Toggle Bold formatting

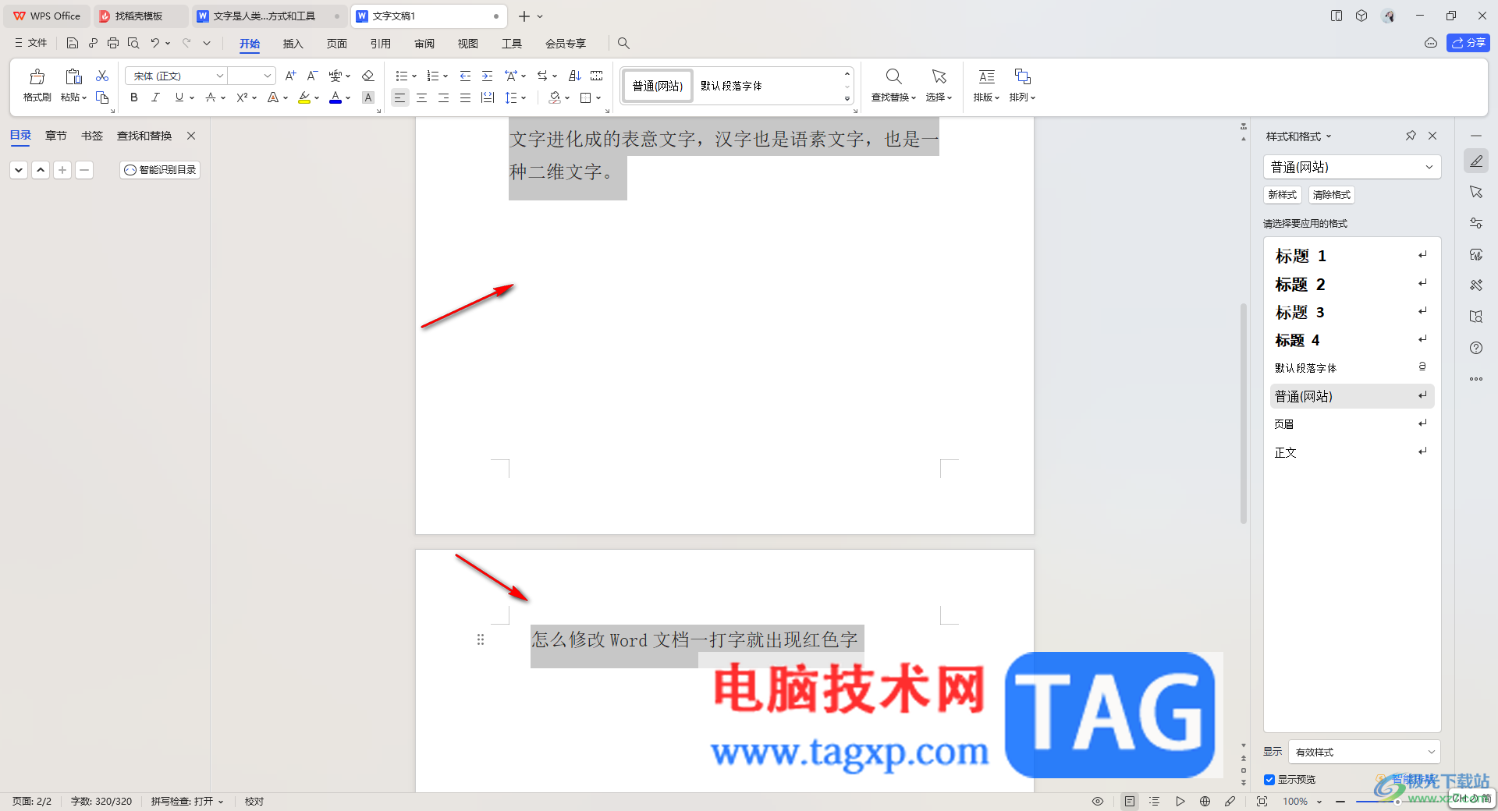click(133, 97)
